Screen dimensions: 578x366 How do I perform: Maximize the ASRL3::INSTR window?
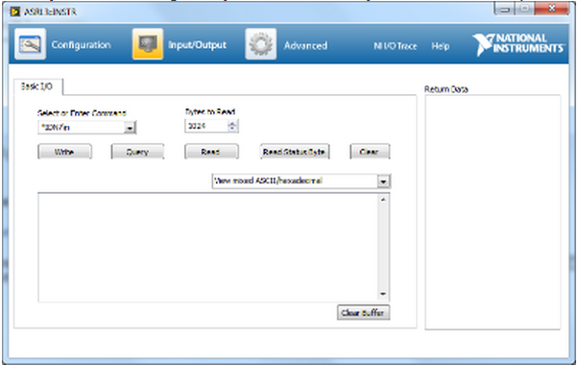coord(525,9)
